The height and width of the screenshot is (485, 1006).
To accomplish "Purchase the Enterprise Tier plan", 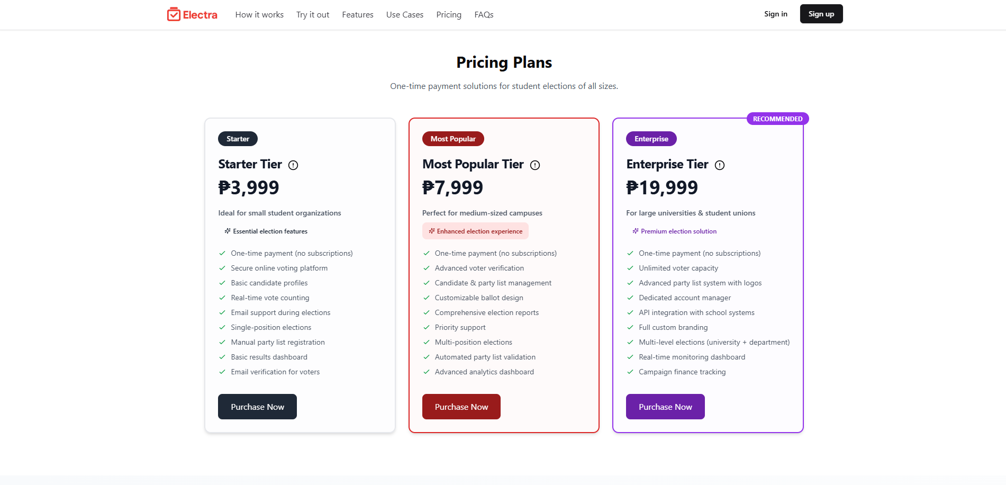I will 665,407.
